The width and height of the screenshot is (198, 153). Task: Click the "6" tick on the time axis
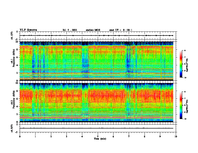click(x=113, y=136)
